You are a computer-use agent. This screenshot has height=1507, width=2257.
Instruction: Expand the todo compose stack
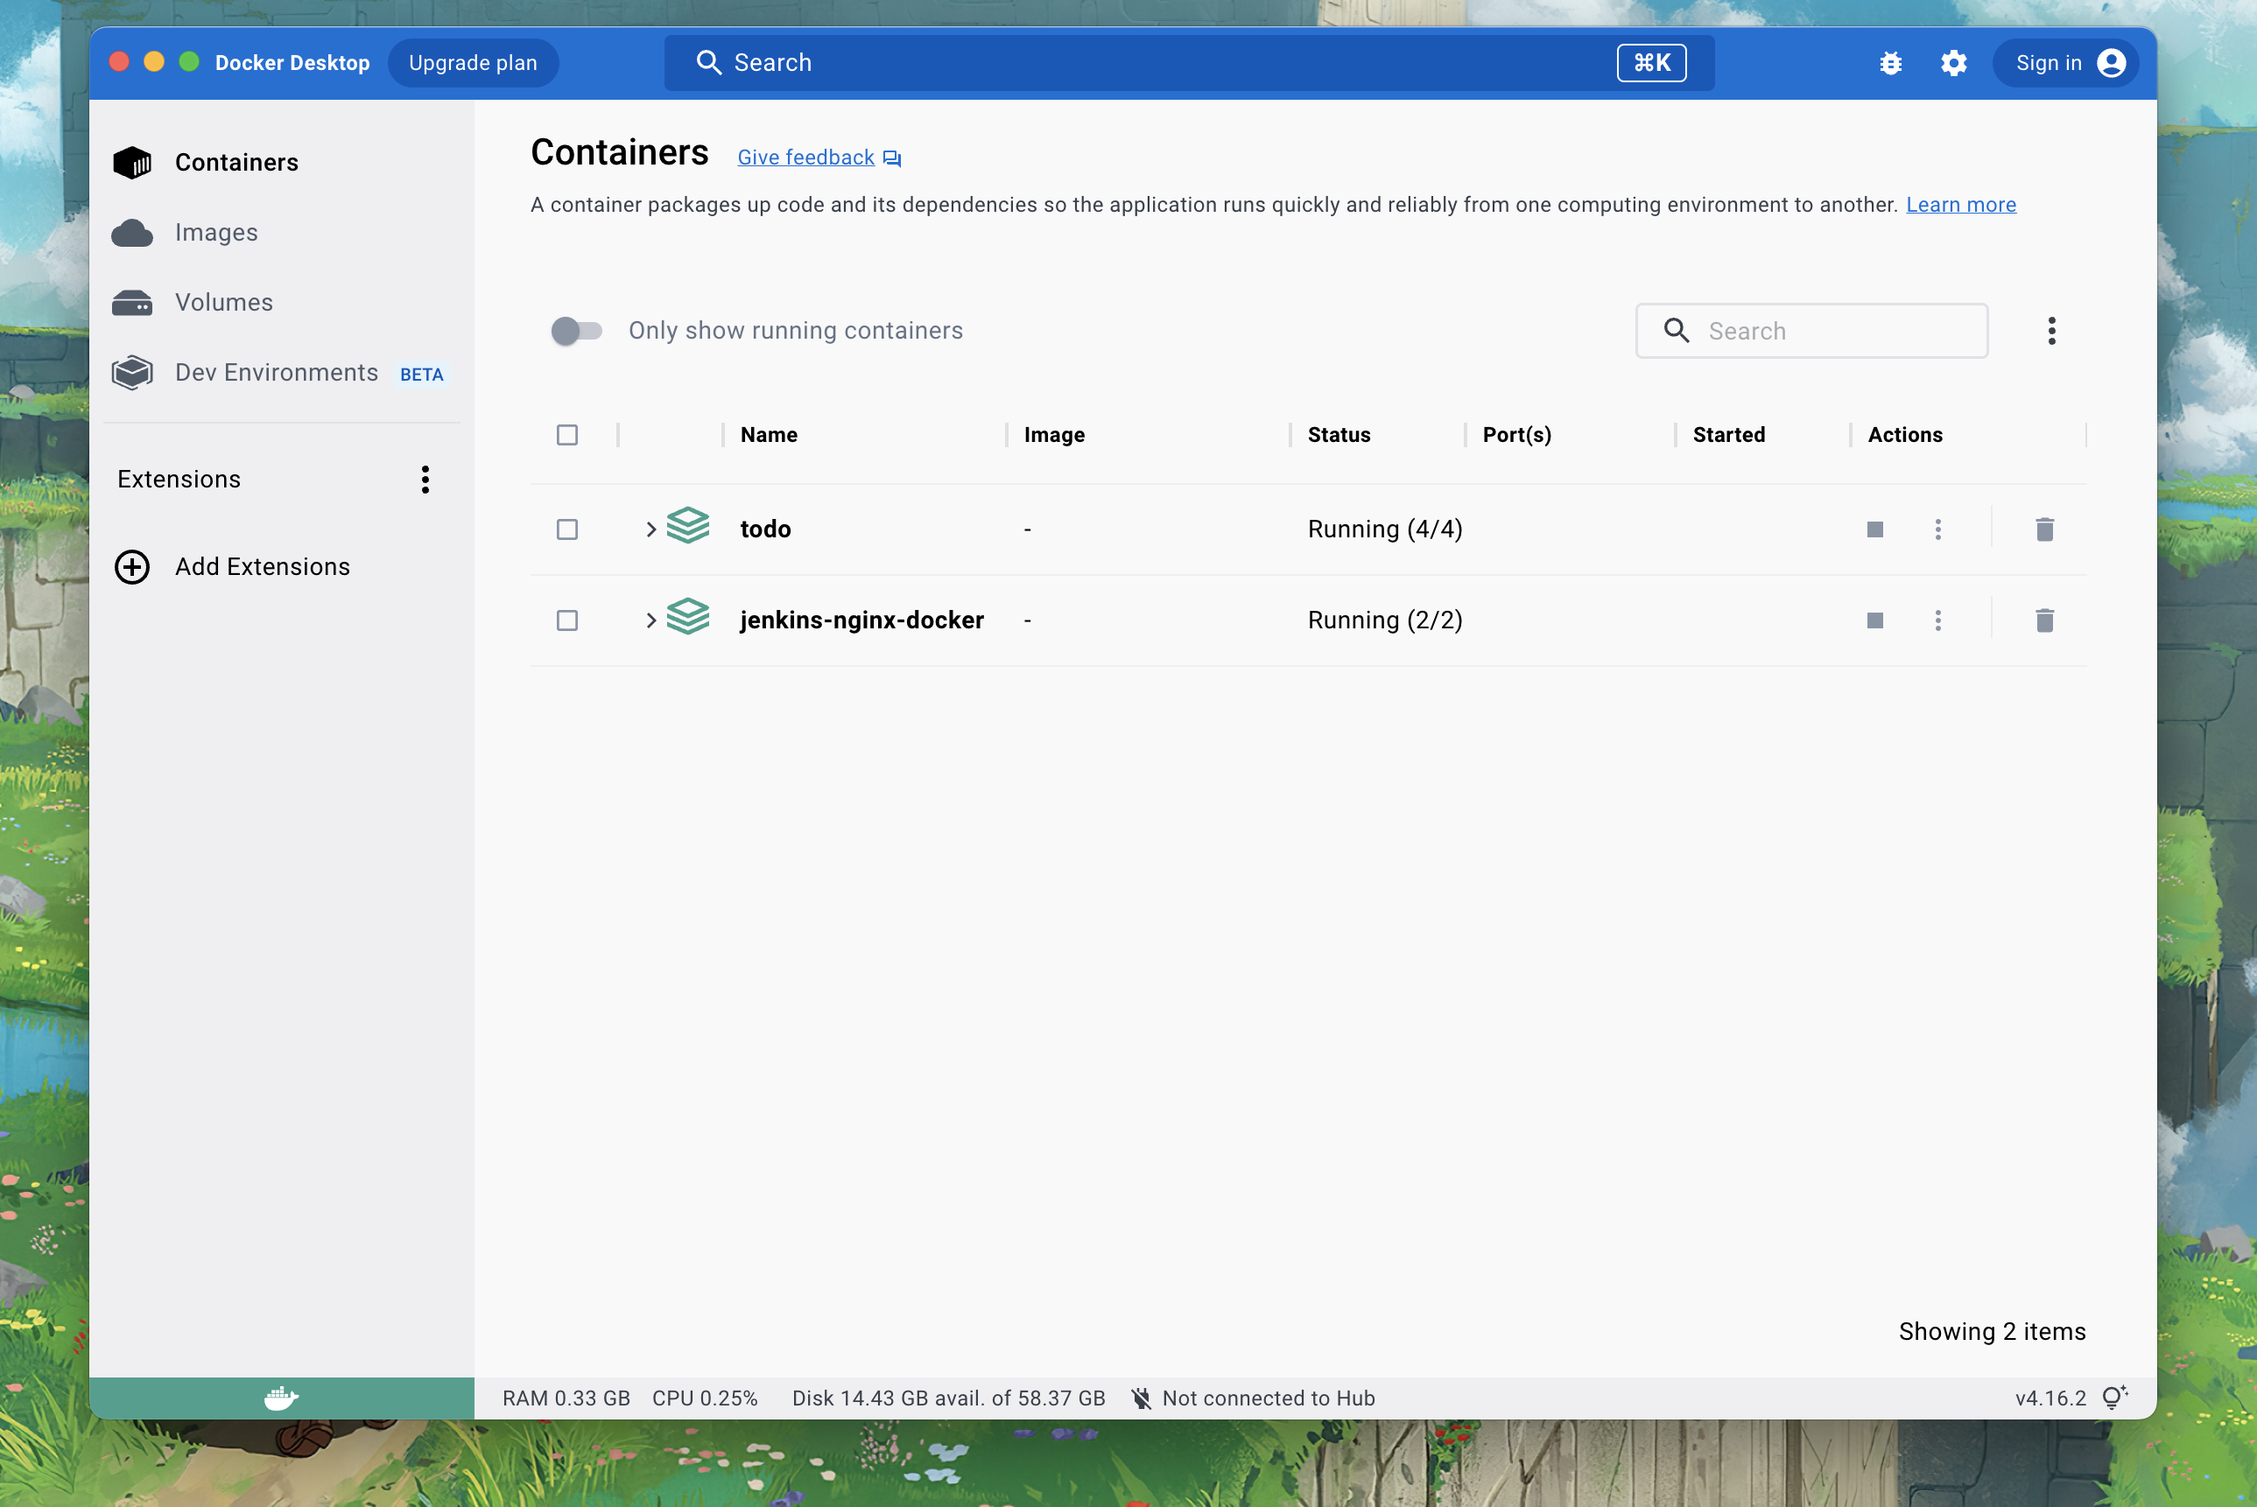[x=650, y=529]
